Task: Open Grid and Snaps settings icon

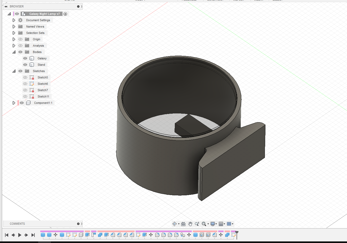Action: tap(221, 224)
